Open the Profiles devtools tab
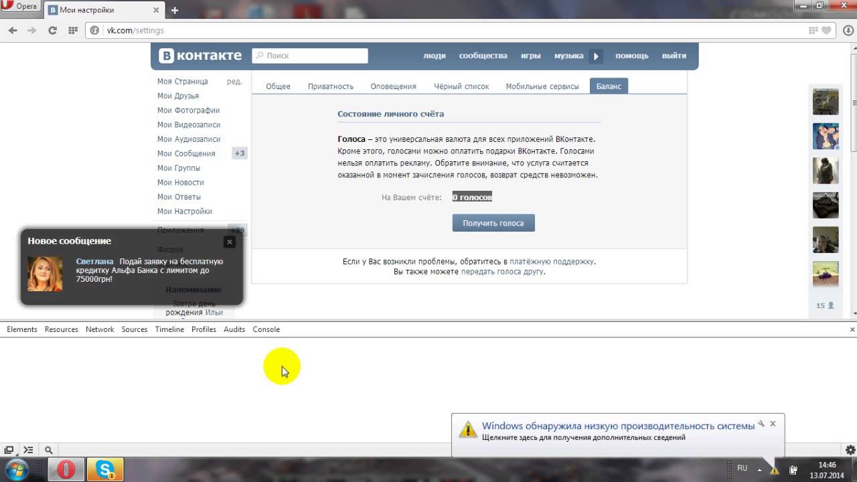The width and height of the screenshot is (857, 482). (204, 329)
